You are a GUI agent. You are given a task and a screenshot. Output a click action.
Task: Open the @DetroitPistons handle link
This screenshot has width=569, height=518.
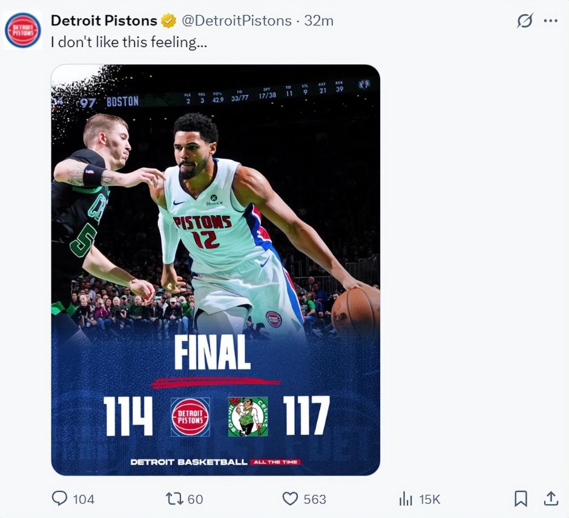[237, 21]
